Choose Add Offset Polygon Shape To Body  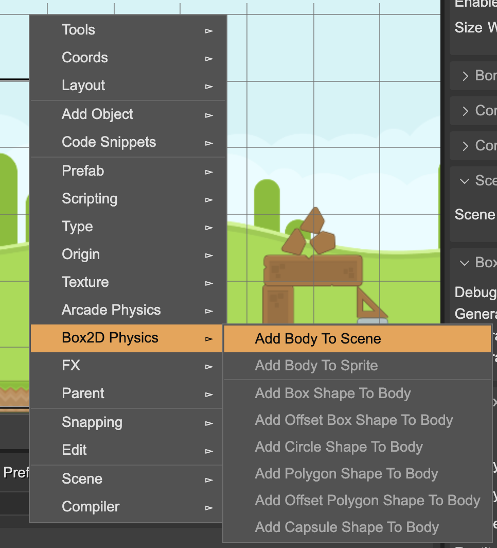(358, 501)
